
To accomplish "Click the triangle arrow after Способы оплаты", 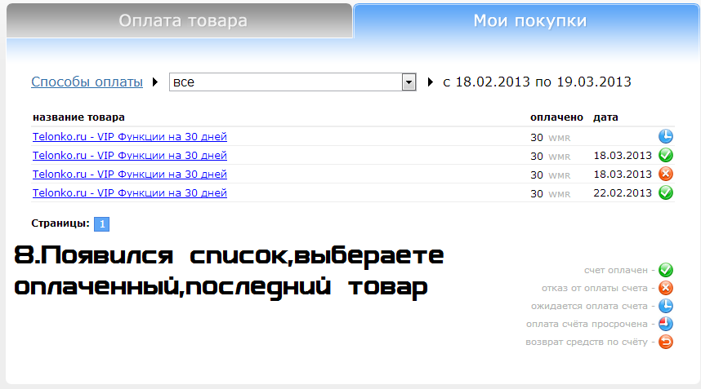I will click(155, 82).
